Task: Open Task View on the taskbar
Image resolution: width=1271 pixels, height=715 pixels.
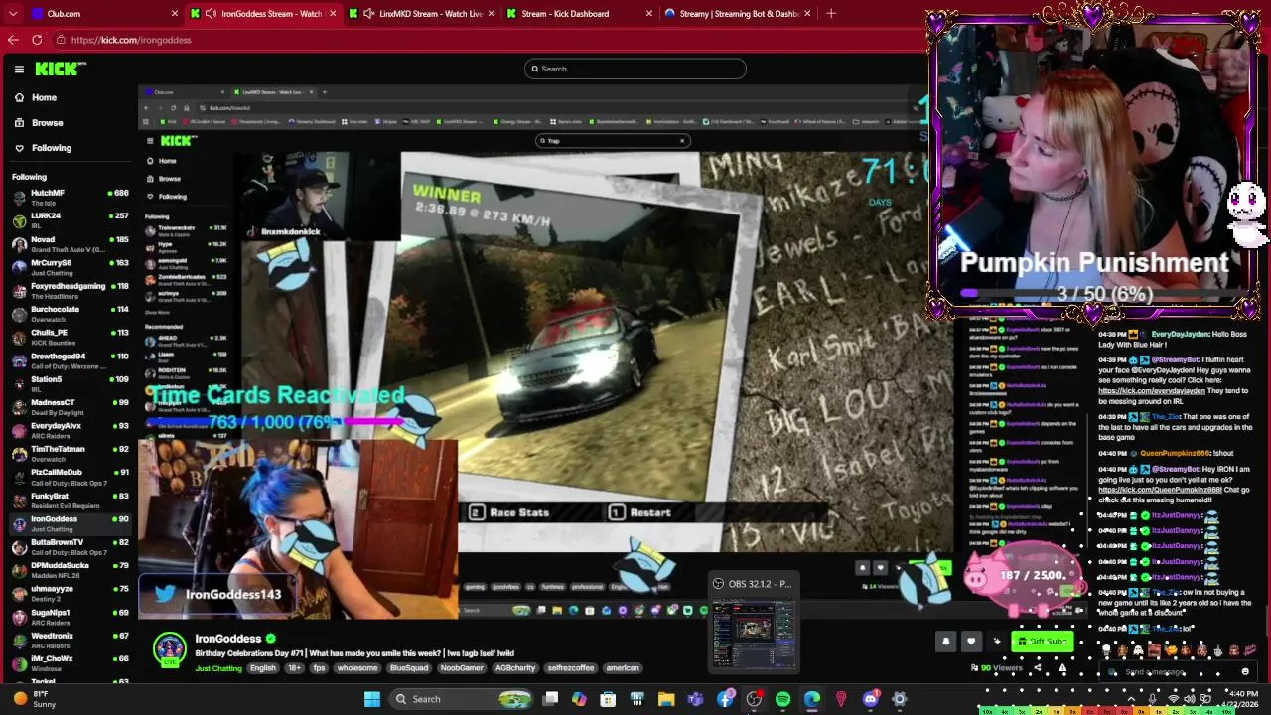Action: coord(551,699)
